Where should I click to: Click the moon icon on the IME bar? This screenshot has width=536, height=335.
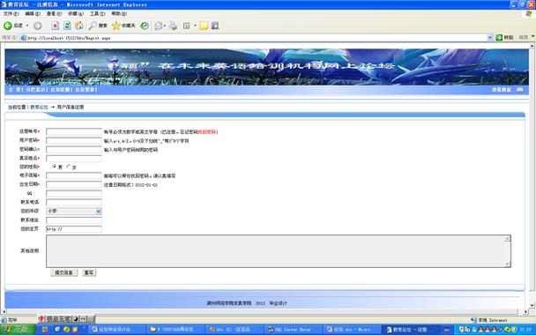tap(76, 319)
